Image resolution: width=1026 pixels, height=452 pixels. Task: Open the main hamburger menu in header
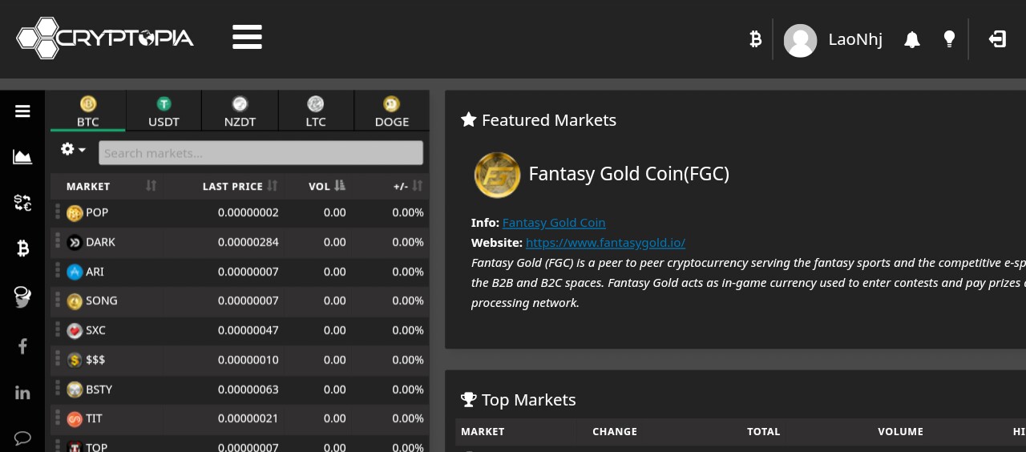(247, 37)
